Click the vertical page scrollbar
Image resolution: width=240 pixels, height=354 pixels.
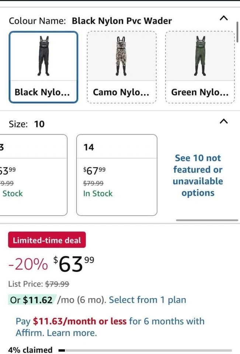coord(238,32)
